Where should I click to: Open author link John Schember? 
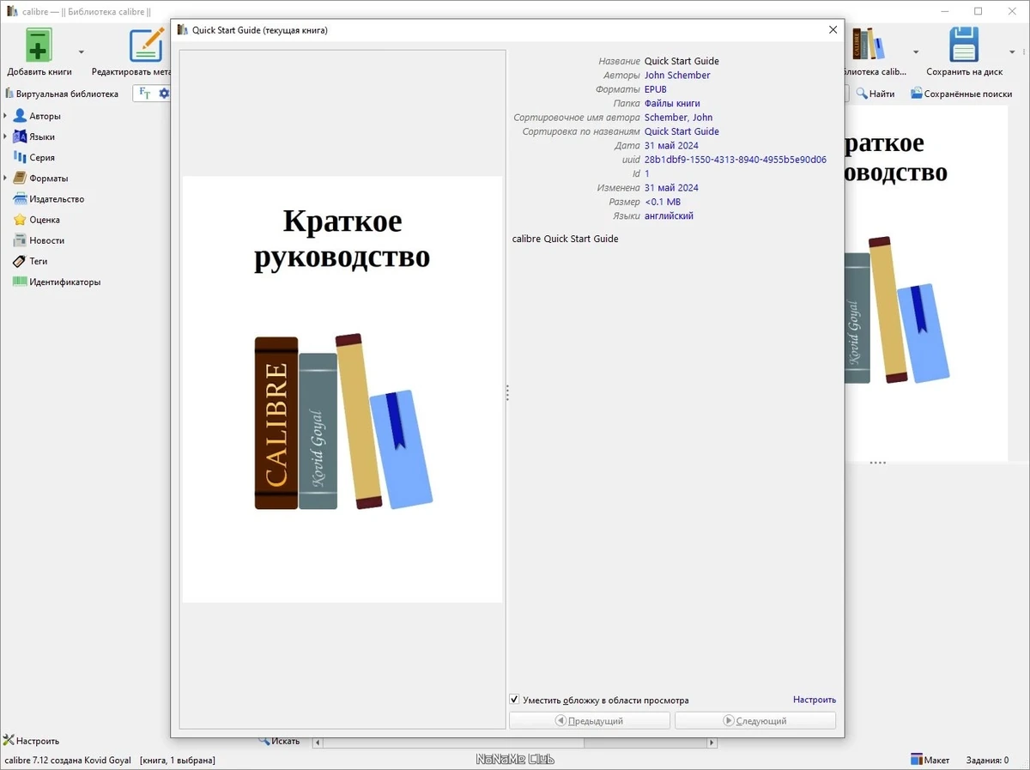click(677, 76)
